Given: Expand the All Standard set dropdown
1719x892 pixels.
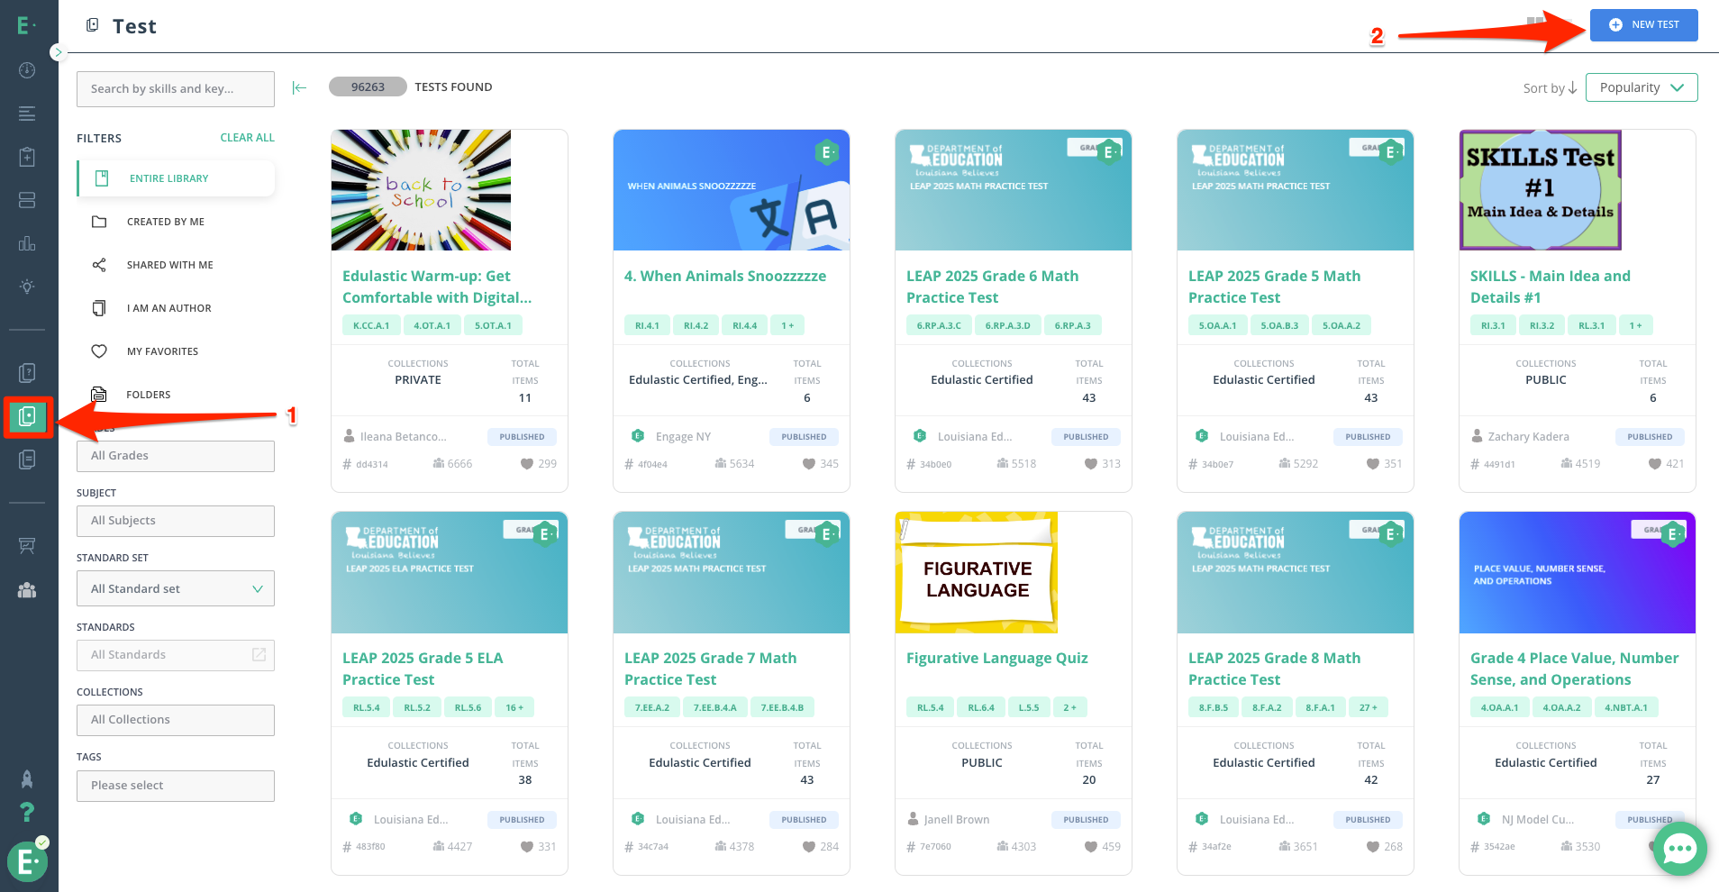Looking at the screenshot, I should pos(176,589).
